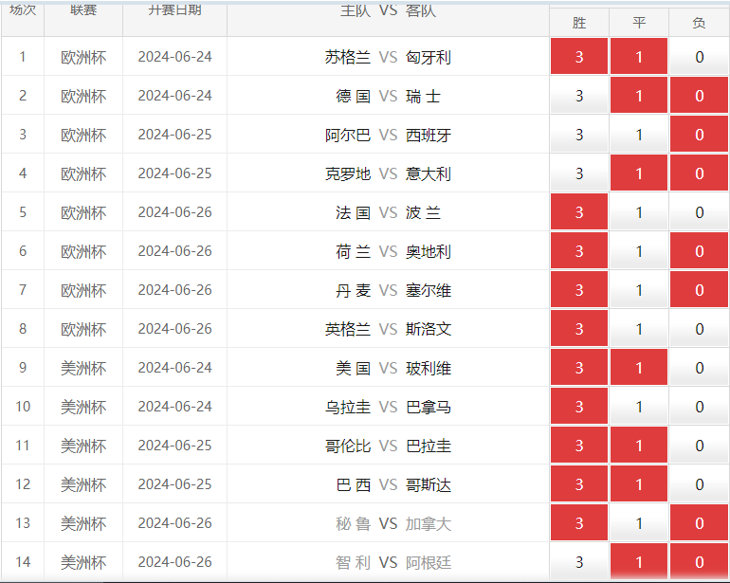730x583 pixels.
Task: Click the 克罗地 VS 意大利 match text
Action: click(x=388, y=173)
